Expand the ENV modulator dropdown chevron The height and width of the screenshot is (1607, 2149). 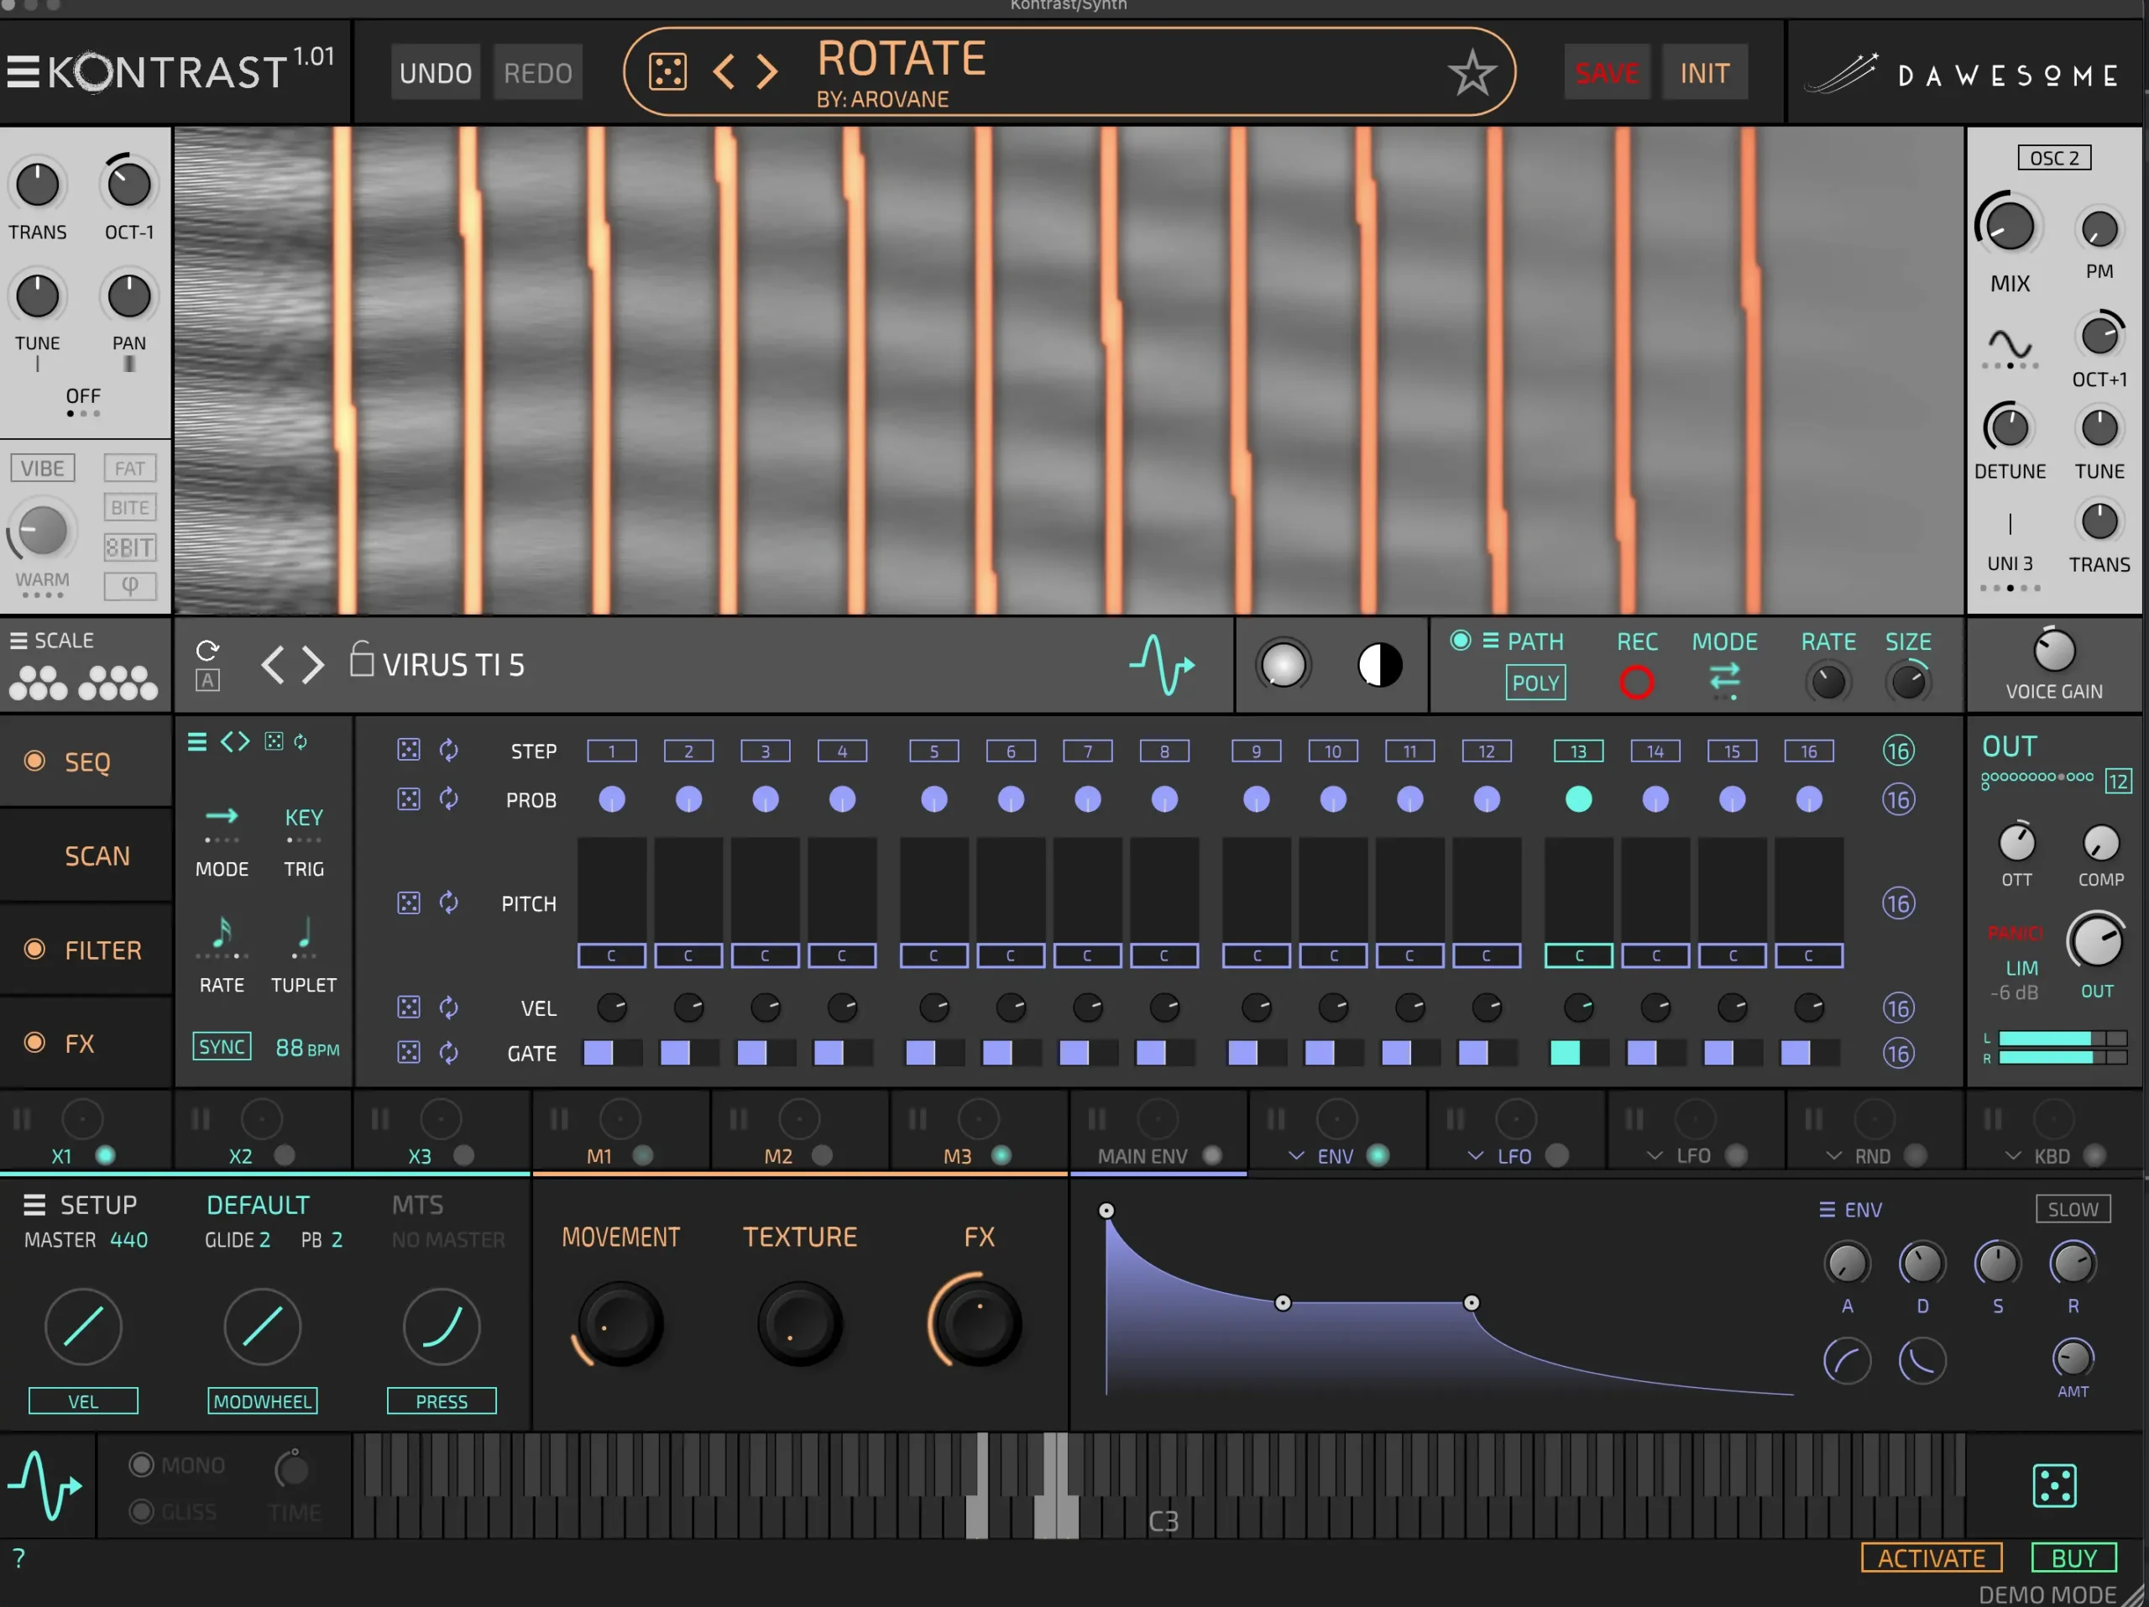coord(1295,1155)
